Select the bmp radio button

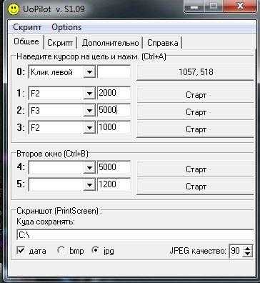(x=61, y=250)
